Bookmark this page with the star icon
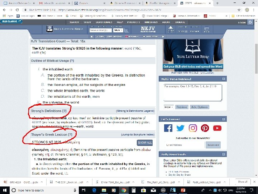Image resolution: width=258 pixels, height=194 pixels. click(239, 10)
